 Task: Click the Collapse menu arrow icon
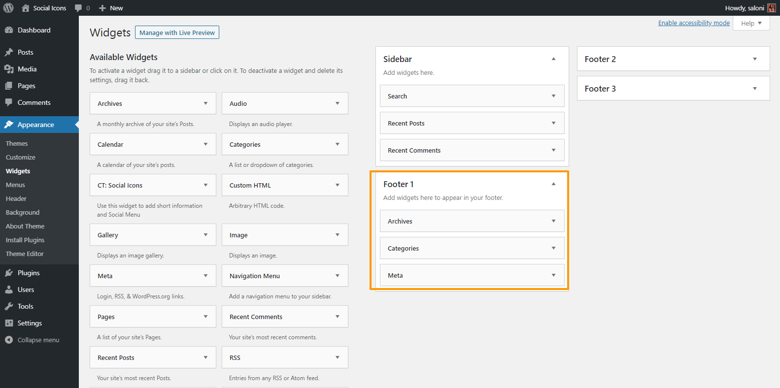(x=9, y=340)
